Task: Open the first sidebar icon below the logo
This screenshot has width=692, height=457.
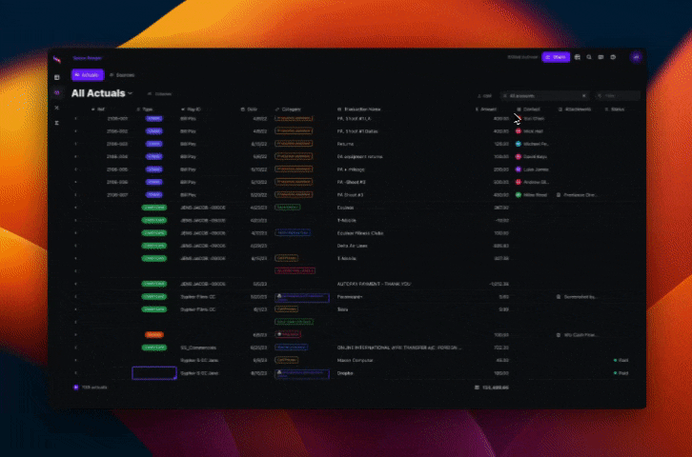Action: click(x=57, y=77)
